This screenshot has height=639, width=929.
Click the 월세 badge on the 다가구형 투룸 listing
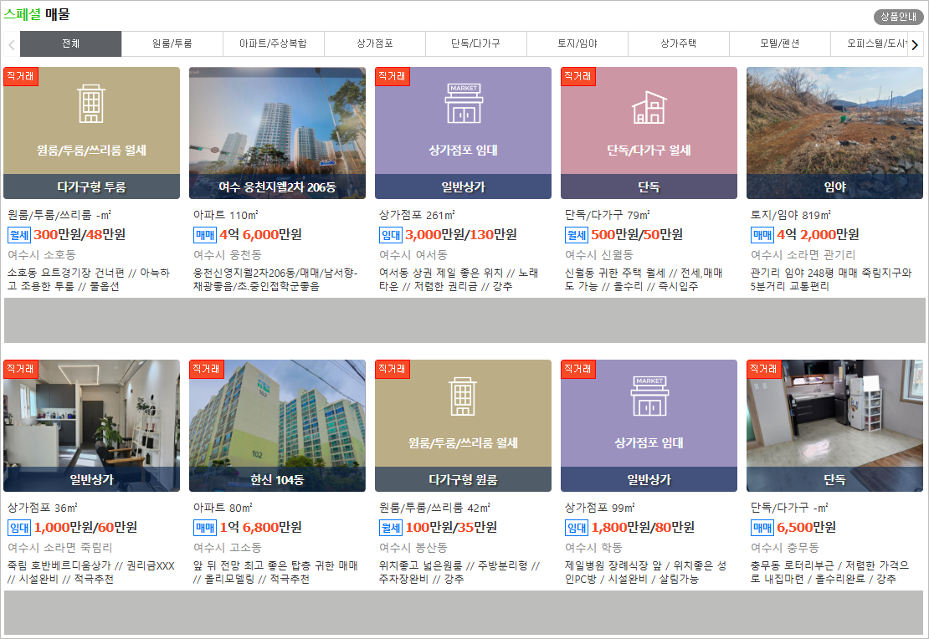pyautogui.click(x=19, y=236)
